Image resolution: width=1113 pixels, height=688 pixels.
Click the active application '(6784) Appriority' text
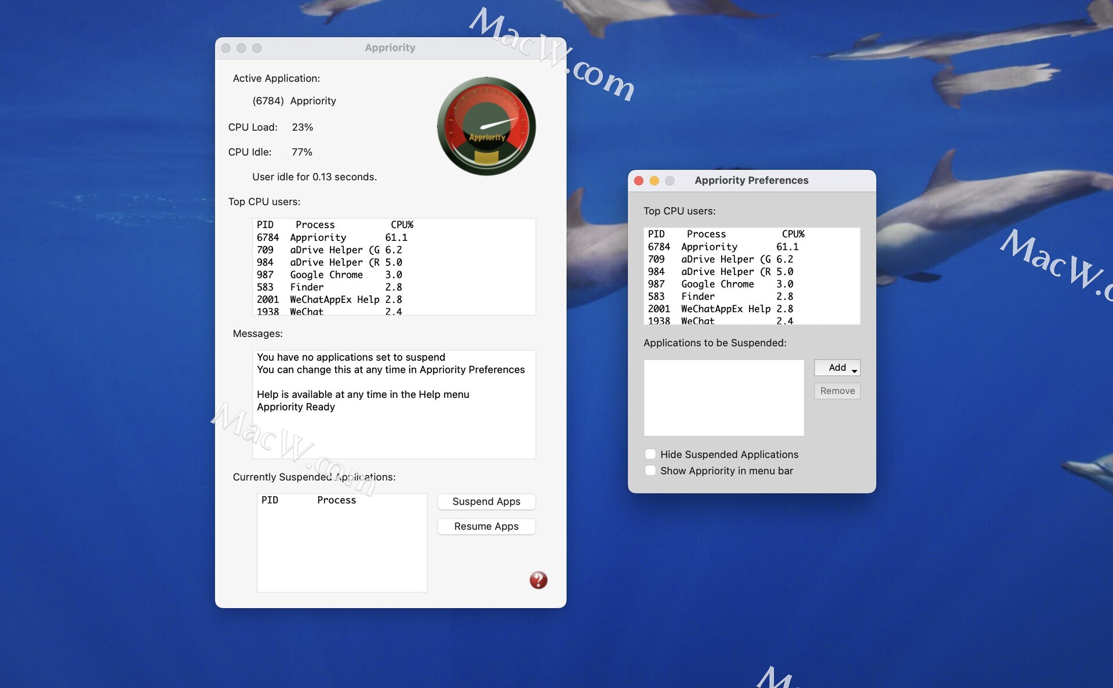[294, 101]
